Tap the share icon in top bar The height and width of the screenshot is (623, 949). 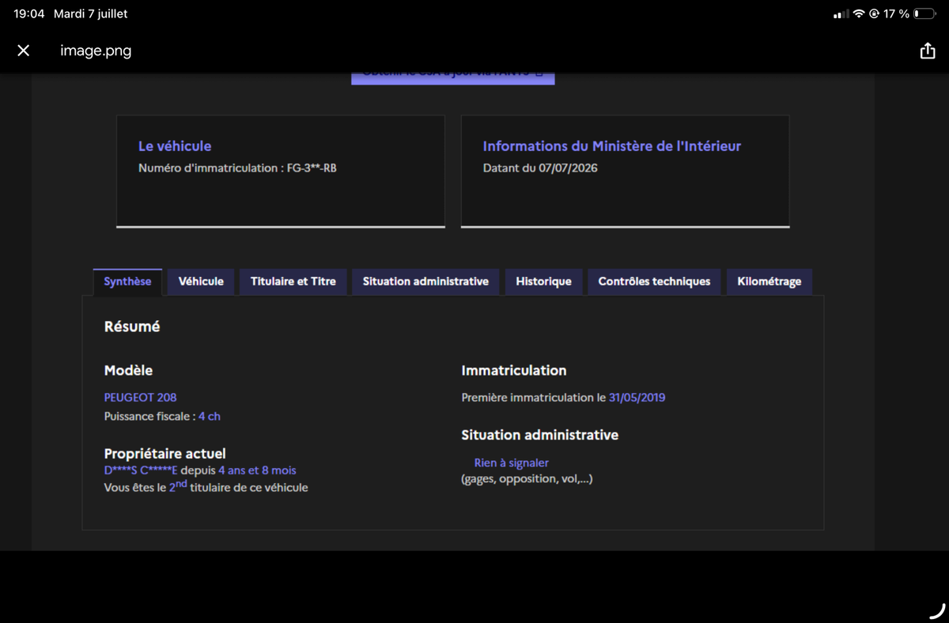928,51
